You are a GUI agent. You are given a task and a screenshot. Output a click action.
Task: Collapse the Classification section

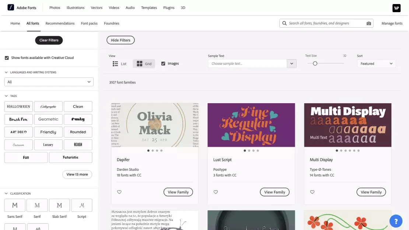pyautogui.click(x=6, y=194)
